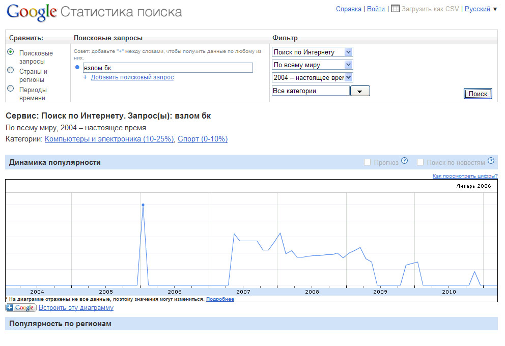Image resolution: width=505 pixels, height=346 pixels.
Task: Click the 2006 label on chart axis
Action: click(175, 292)
